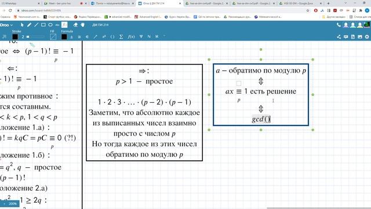Adjust the stroke width slider

point(35,37)
